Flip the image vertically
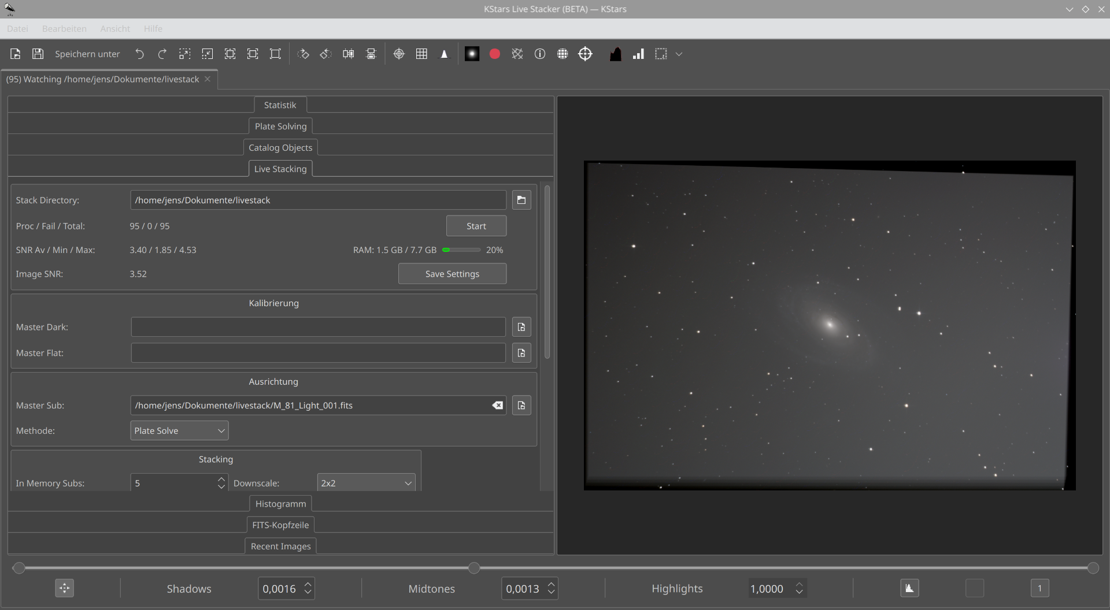The width and height of the screenshot is (1110, 610). [x=371, y=54]
